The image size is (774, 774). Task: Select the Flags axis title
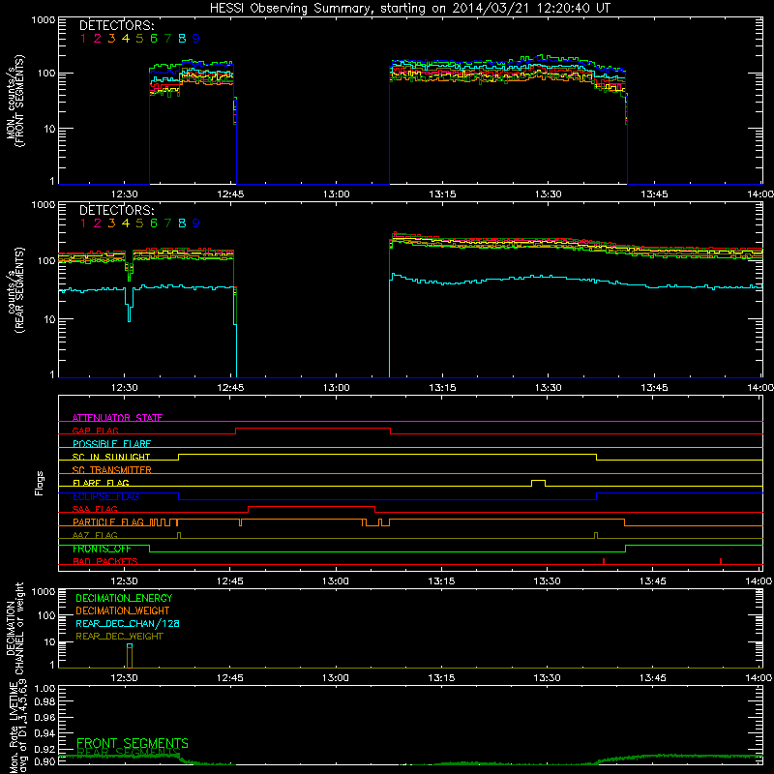pos(40,483)
